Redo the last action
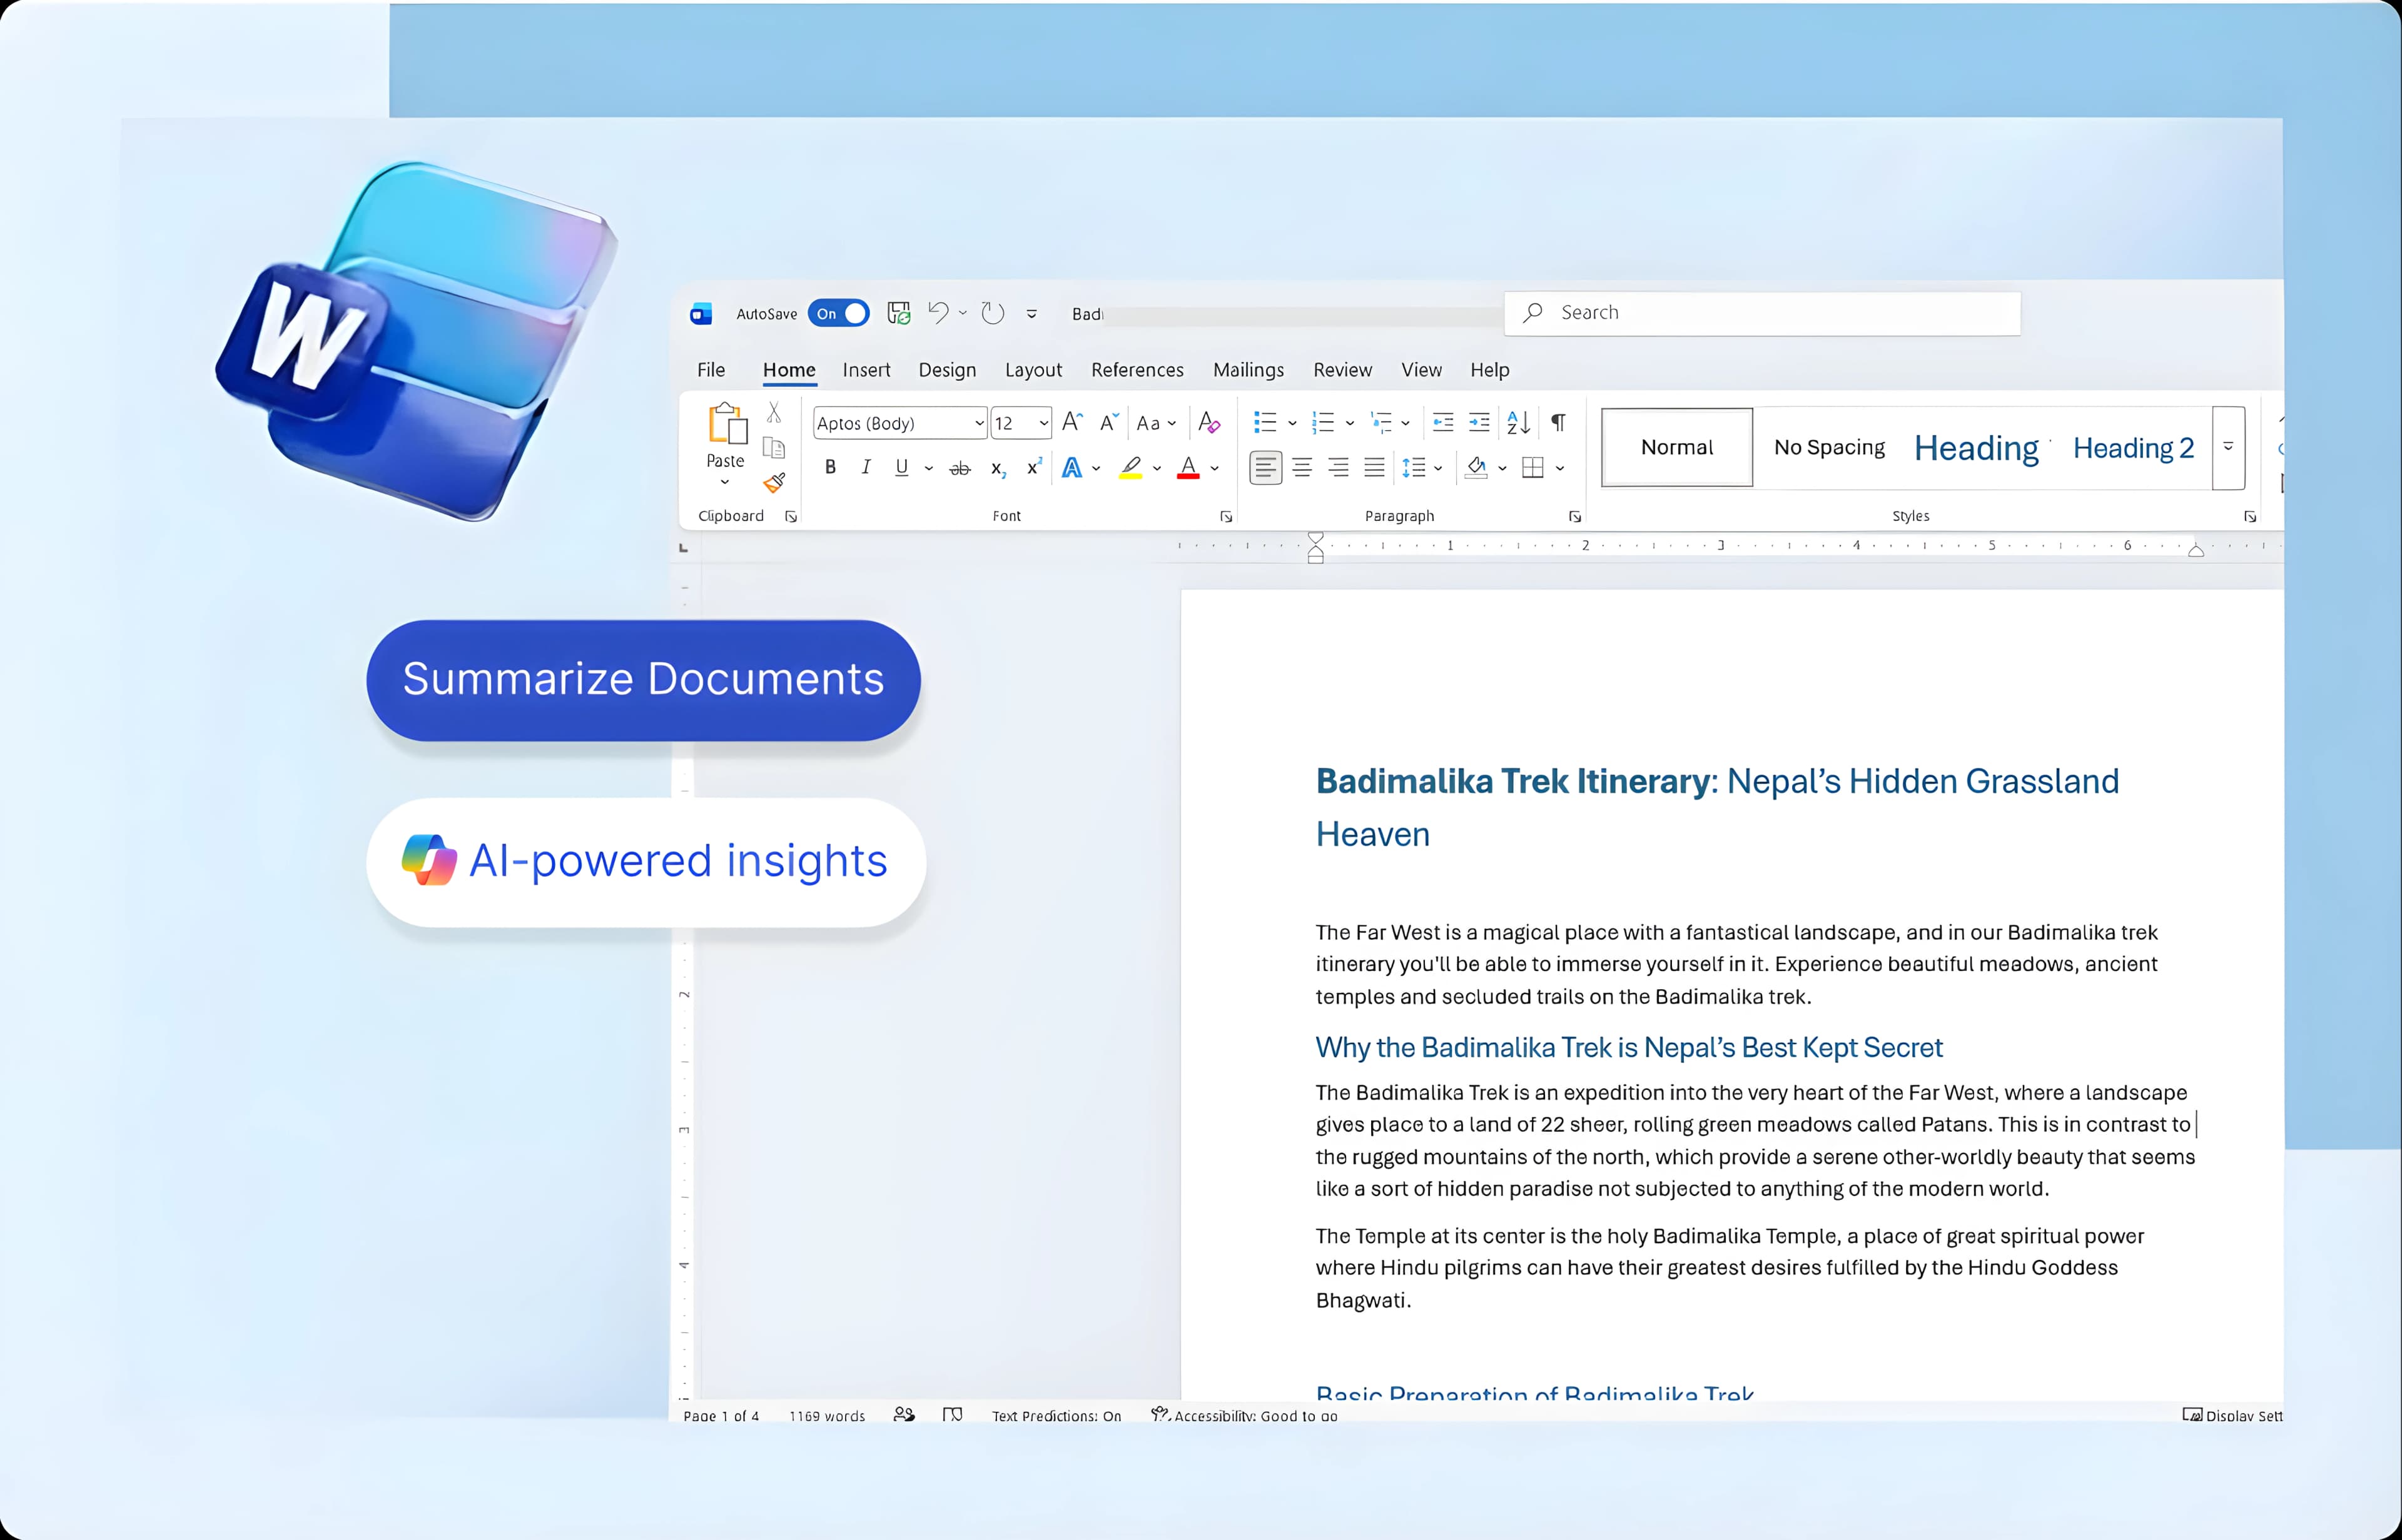 tap(993, 313)
